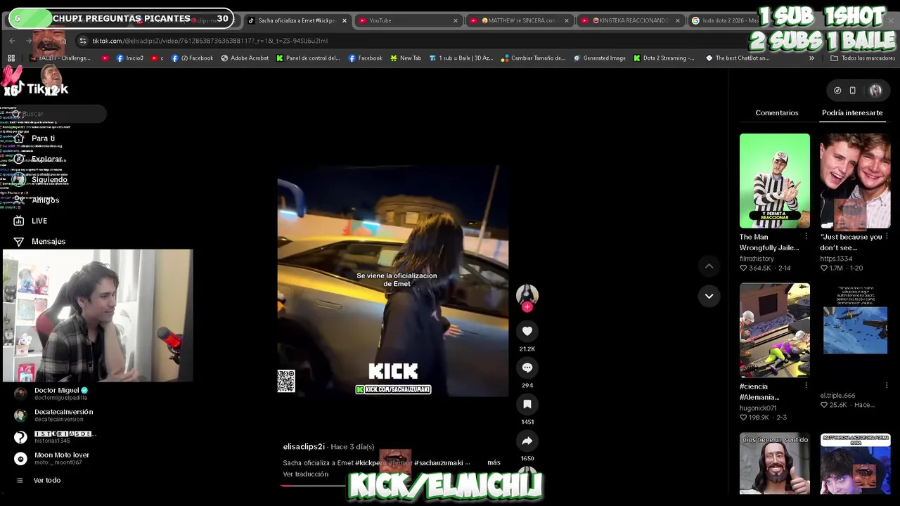
Task: Open Inicio0 Facebook bookmark
Action: [x=129, y=58]
